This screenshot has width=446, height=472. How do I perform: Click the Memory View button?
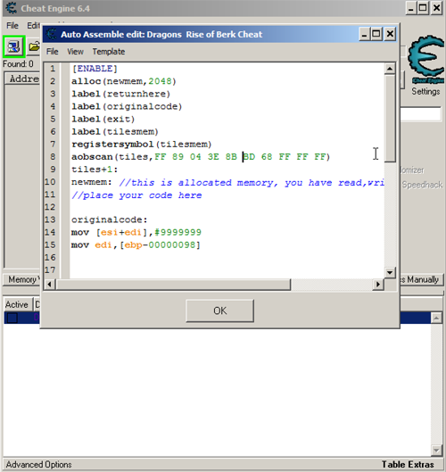21,279
